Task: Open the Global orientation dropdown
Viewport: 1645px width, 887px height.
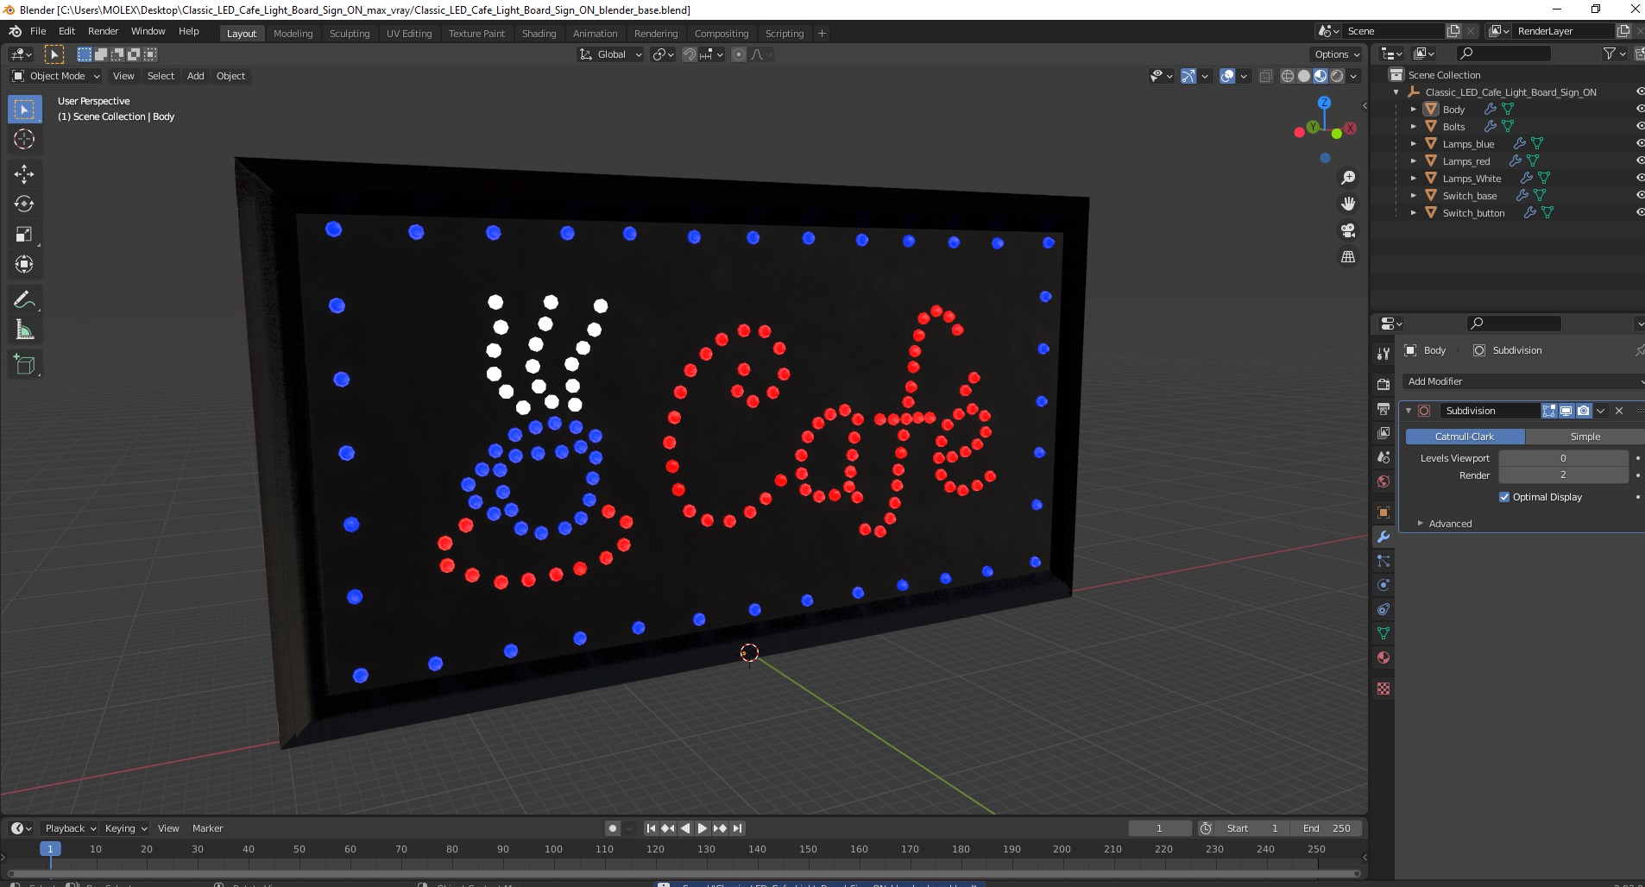Action: [610, 54]
